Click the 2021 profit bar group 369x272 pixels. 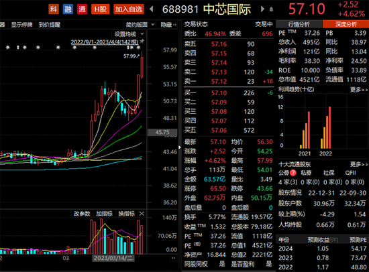click(x=305, y=130)
